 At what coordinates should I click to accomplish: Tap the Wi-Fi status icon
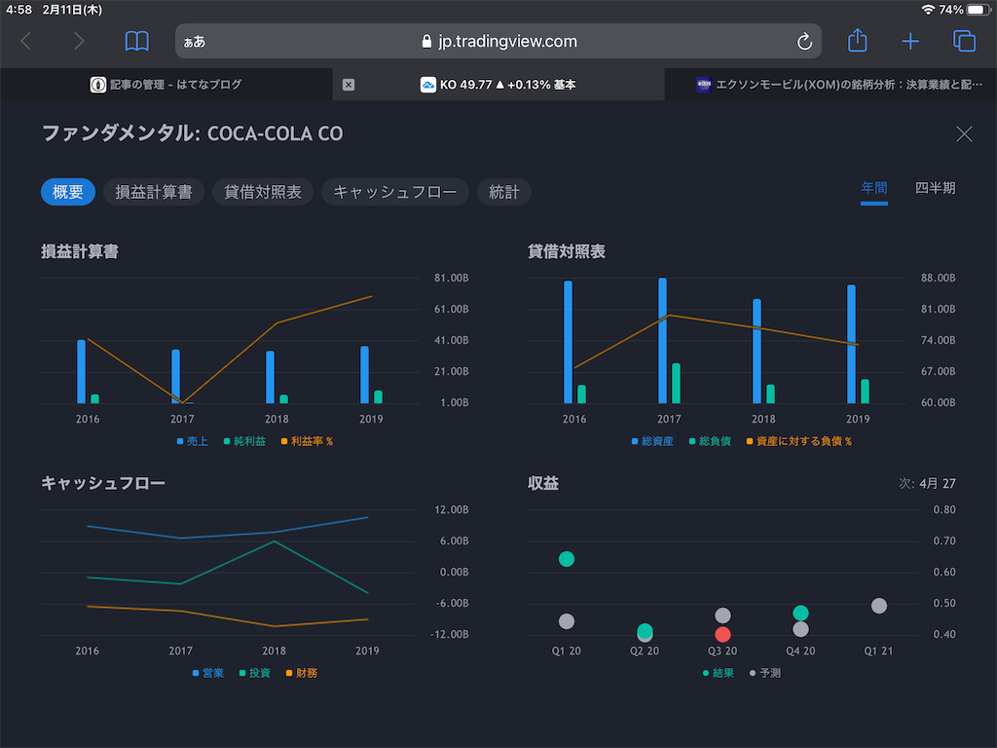click(x=928, y=10)
